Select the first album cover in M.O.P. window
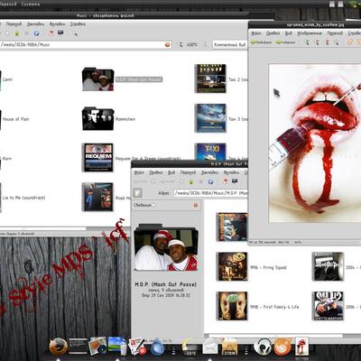Screen dimensions: 361x361 pyautogui.click(x=232, y=227)
